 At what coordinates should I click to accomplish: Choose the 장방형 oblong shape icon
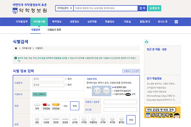56,120
